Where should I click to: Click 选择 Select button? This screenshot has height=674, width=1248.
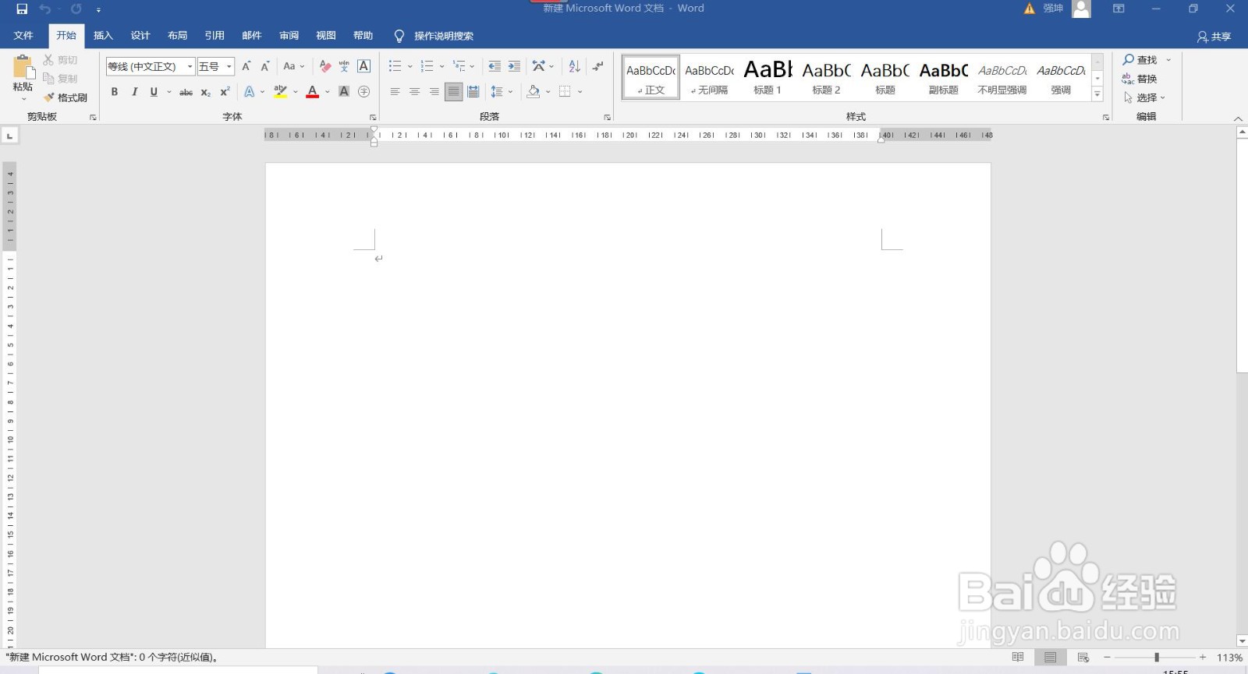1144,97
